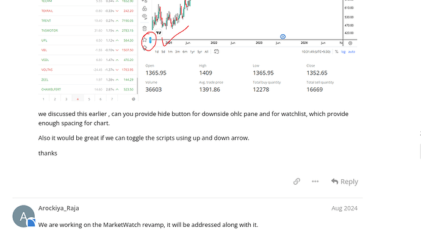Open Arockiya_Raja's avatar

click(x=24, y=217)
